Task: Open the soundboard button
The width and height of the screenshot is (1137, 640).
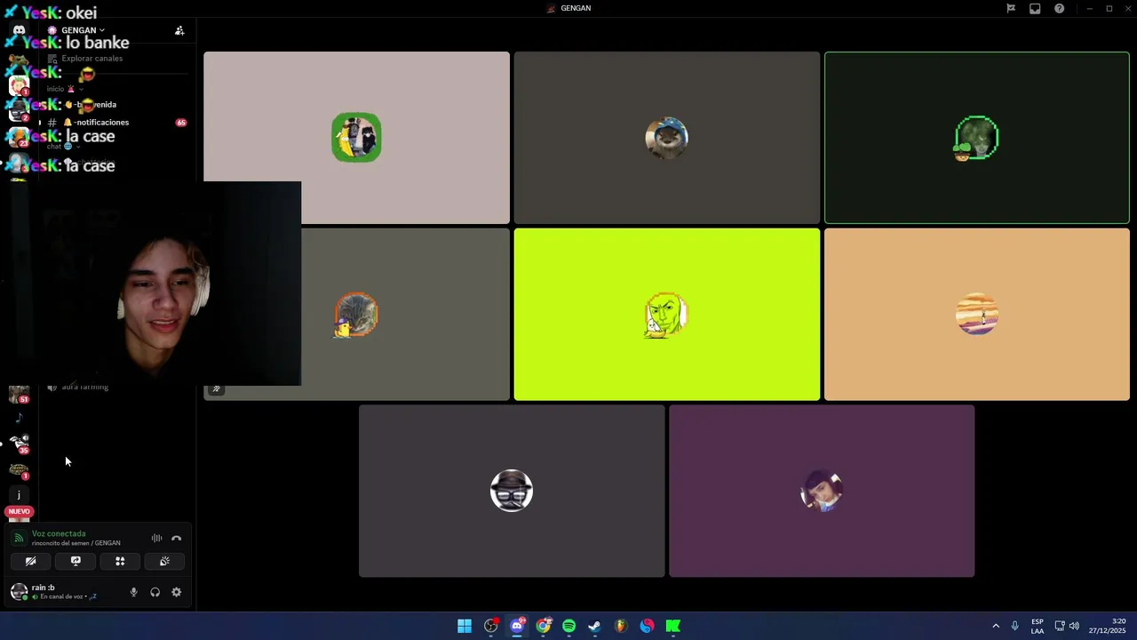Action: [164, 561]
